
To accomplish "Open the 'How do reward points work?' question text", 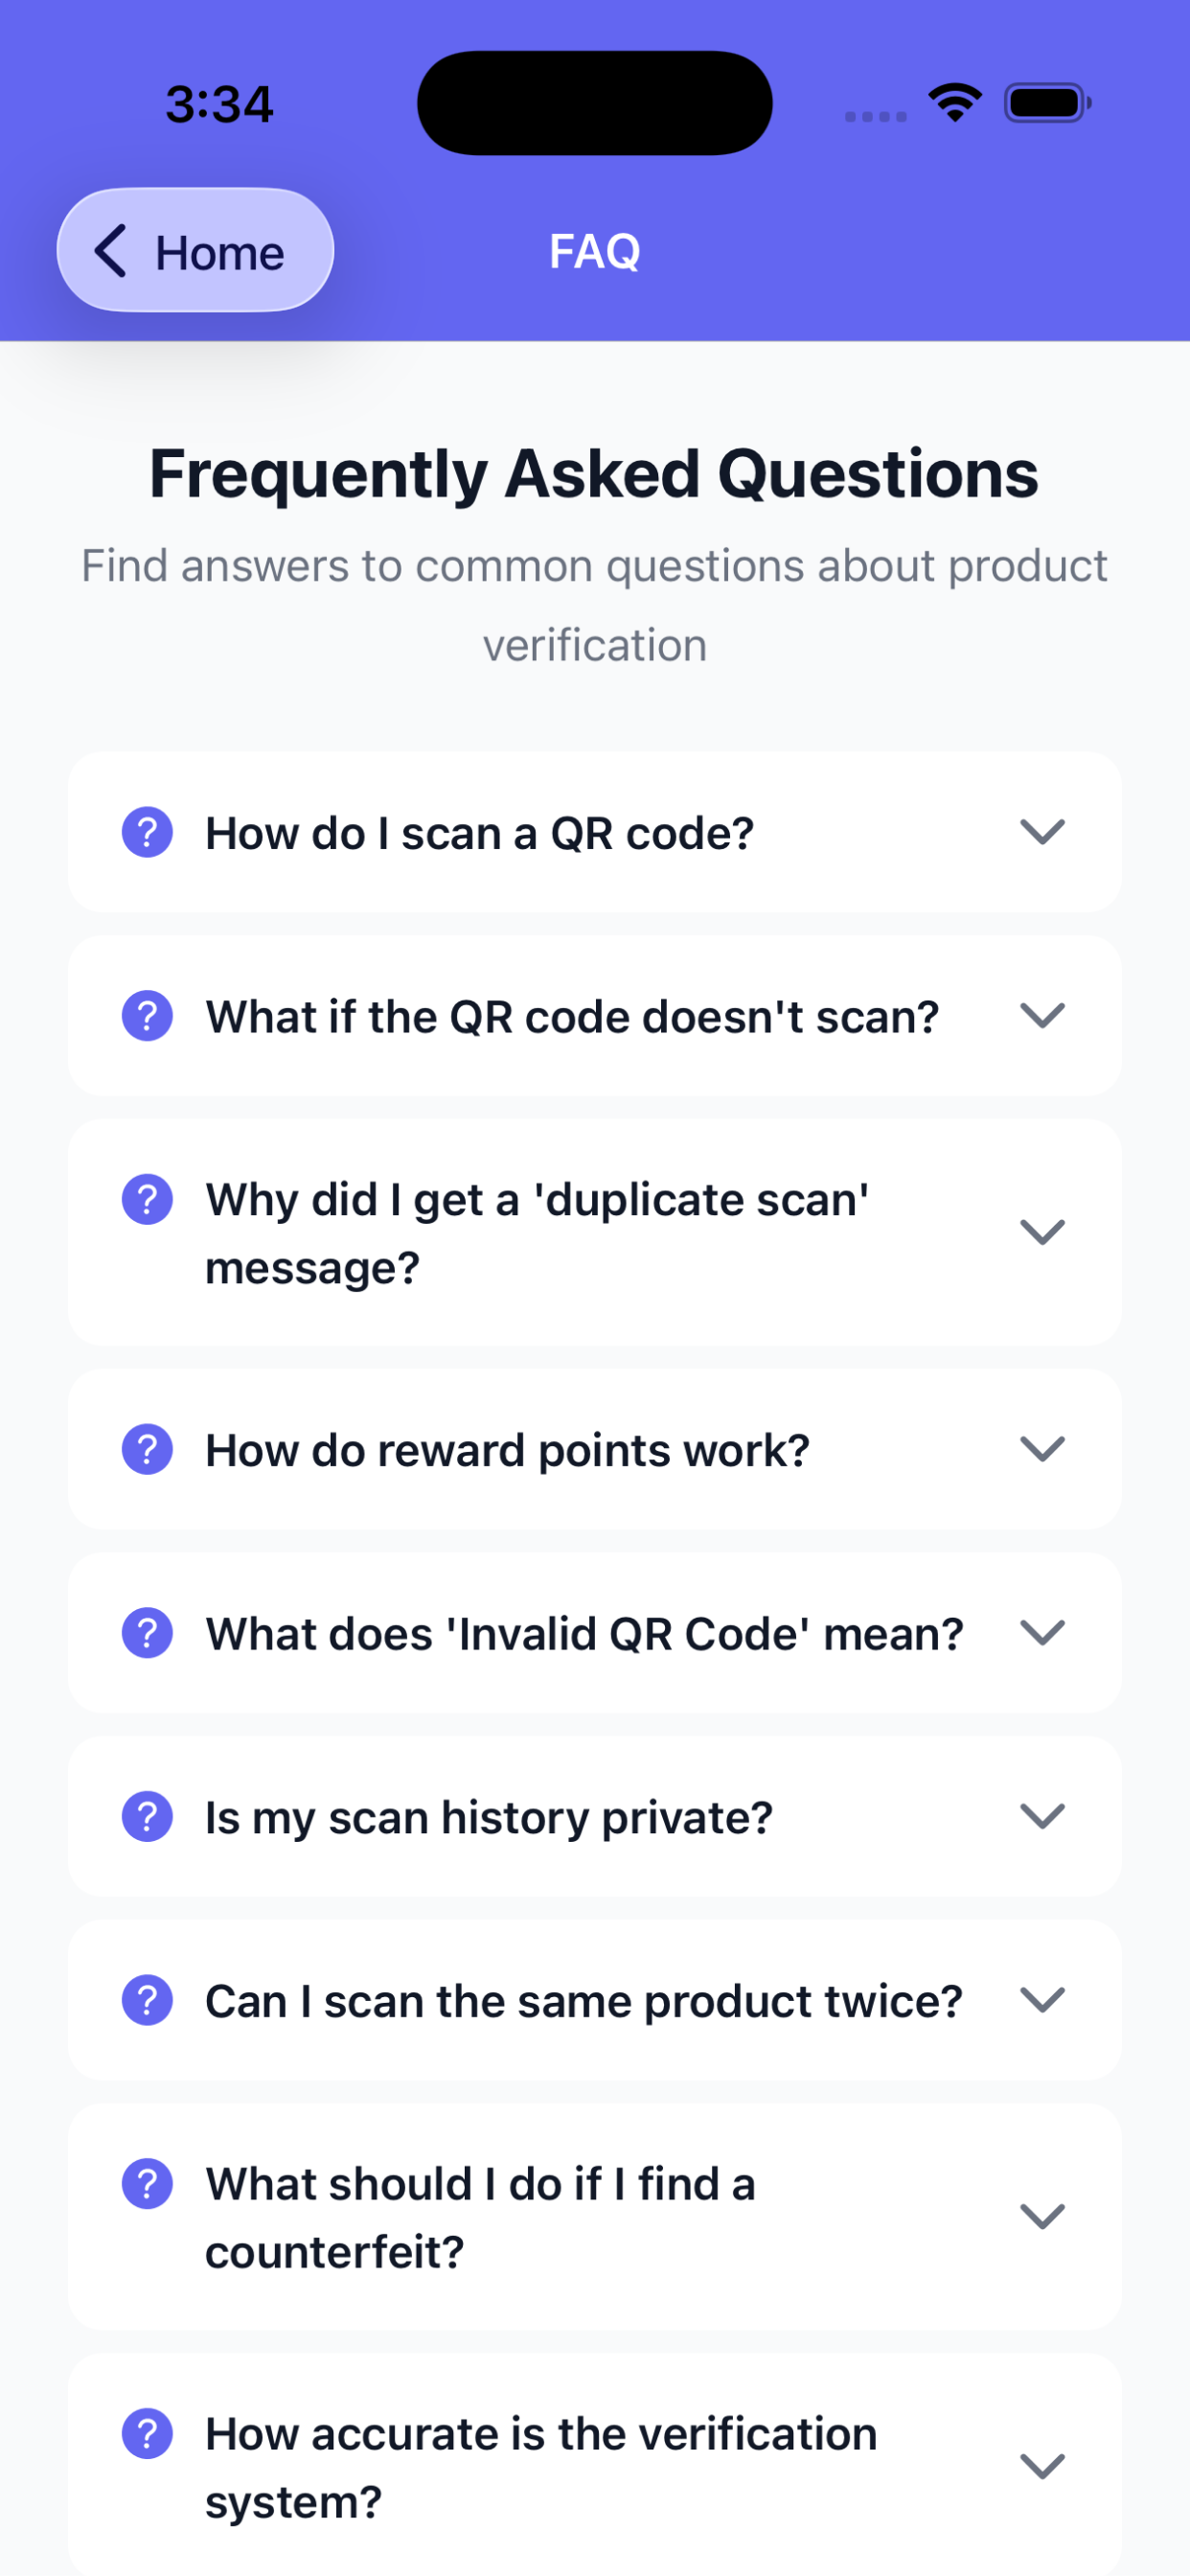I will pyautogui.click(x=507, y=1451).
